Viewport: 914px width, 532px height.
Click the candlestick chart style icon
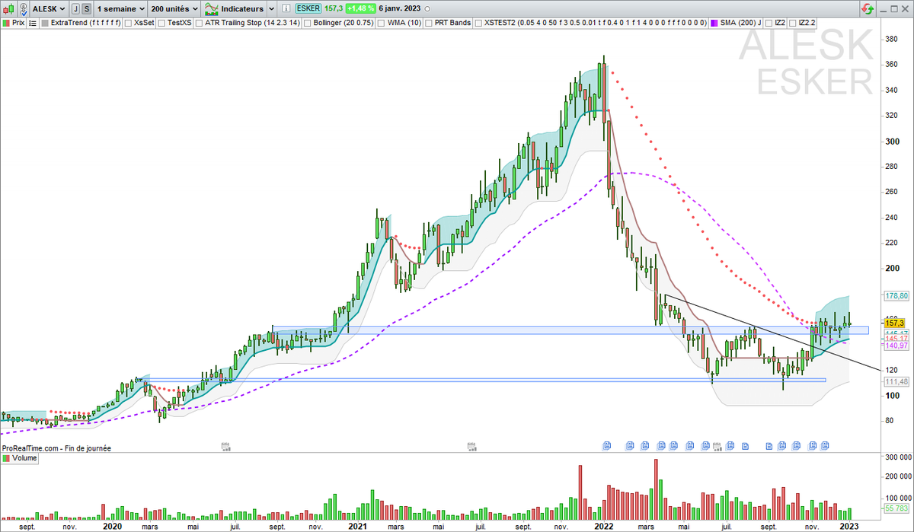point(8,9)
